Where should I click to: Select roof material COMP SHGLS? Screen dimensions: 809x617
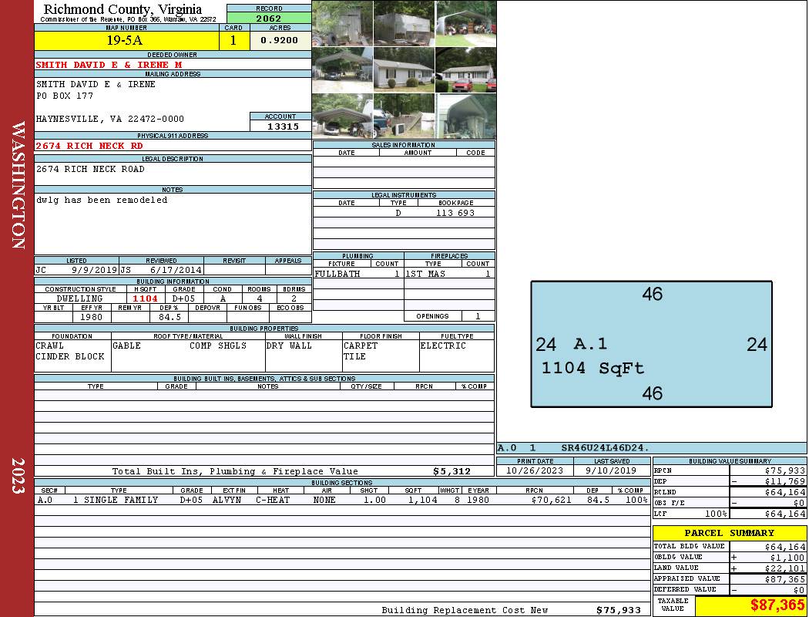coord(218,346)
